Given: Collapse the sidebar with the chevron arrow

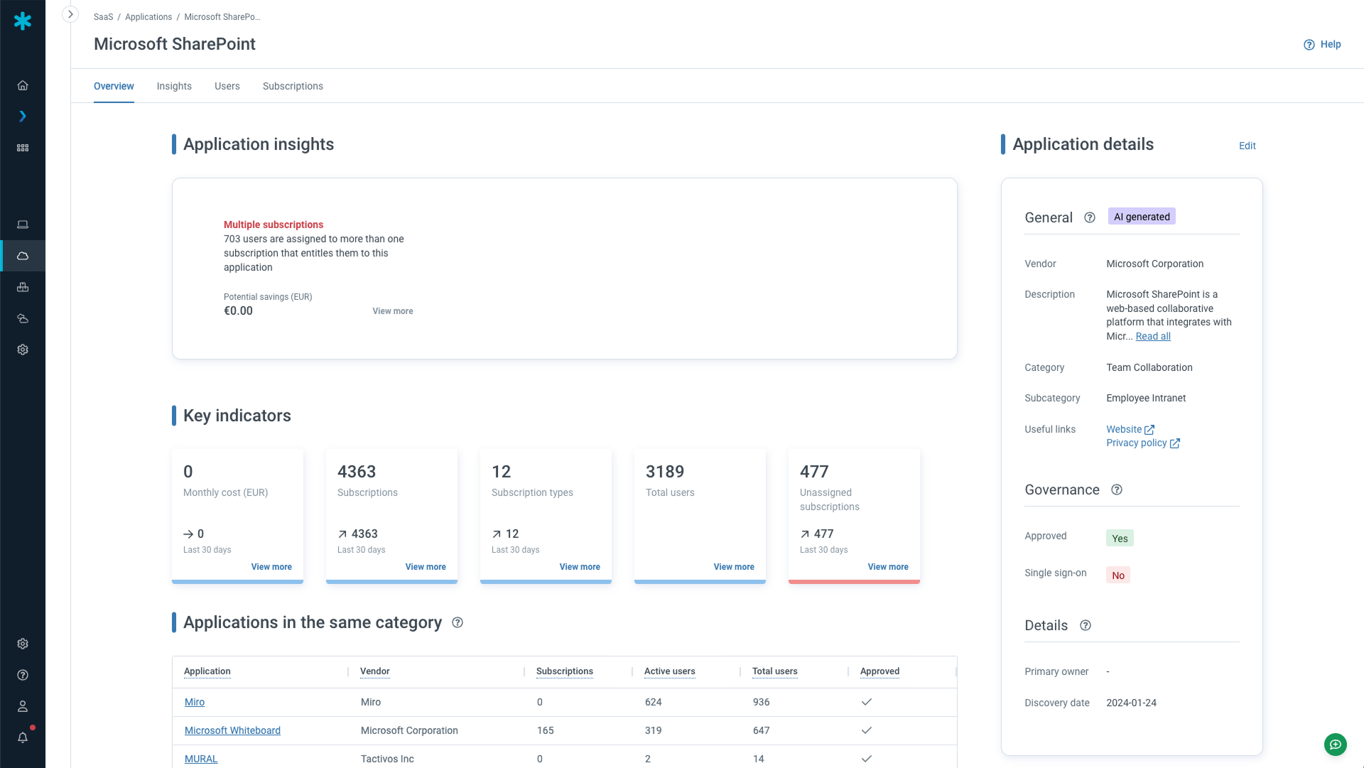Looking at the screenshot, I should pos(70,13).
